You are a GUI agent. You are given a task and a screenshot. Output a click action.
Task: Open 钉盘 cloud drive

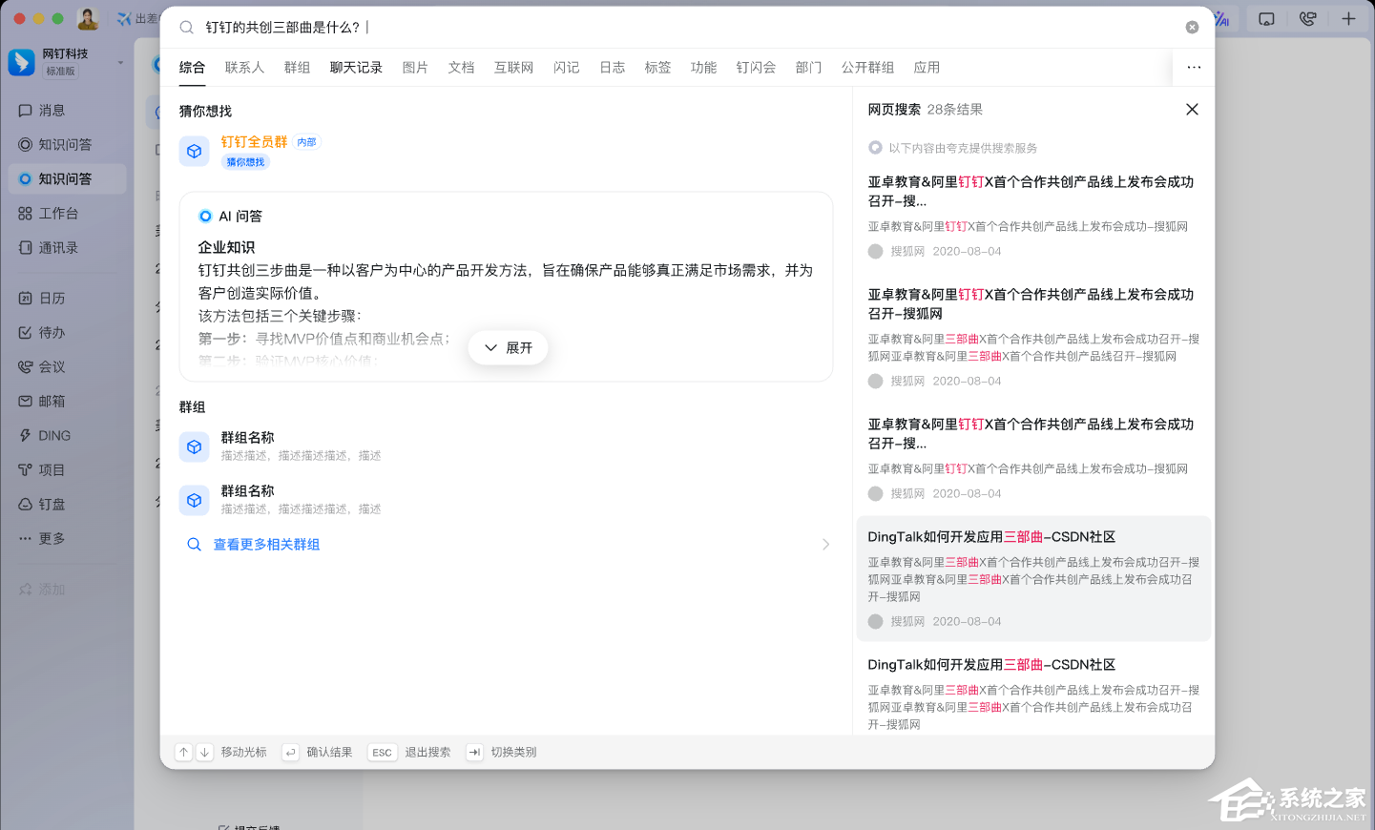coord(53,503)
